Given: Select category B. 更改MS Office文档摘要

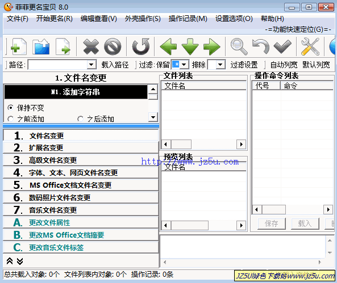Looking at the screenshot, I should tap(81, 235).
